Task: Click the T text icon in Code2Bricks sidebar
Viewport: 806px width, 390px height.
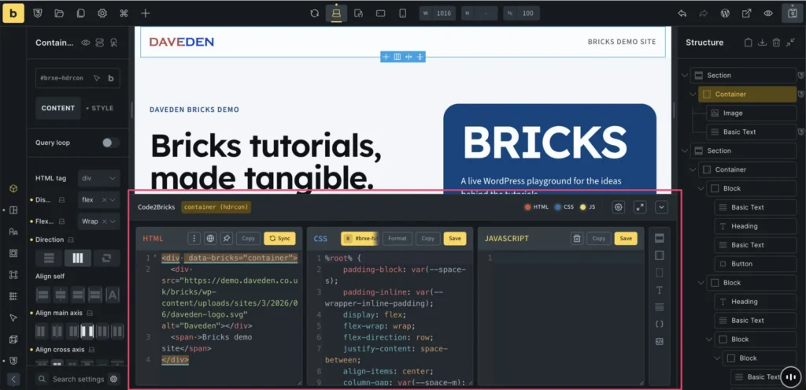Action: (x=660, y=290)
